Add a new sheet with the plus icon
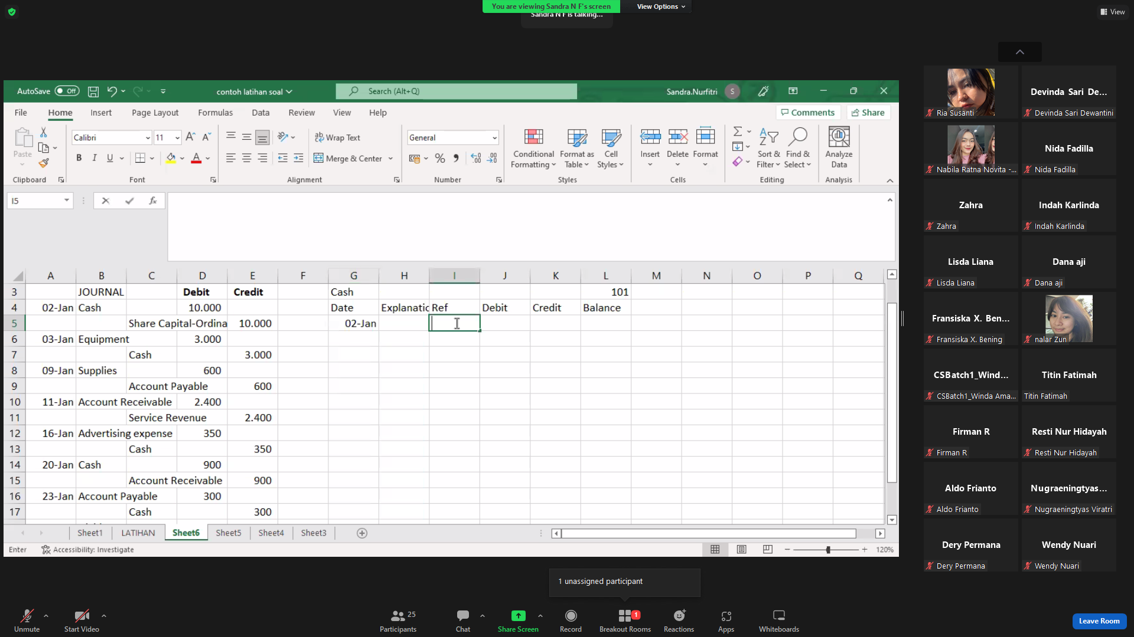Screen dimensions: 1134x637 pyautogui.click(x=362, y=533)
